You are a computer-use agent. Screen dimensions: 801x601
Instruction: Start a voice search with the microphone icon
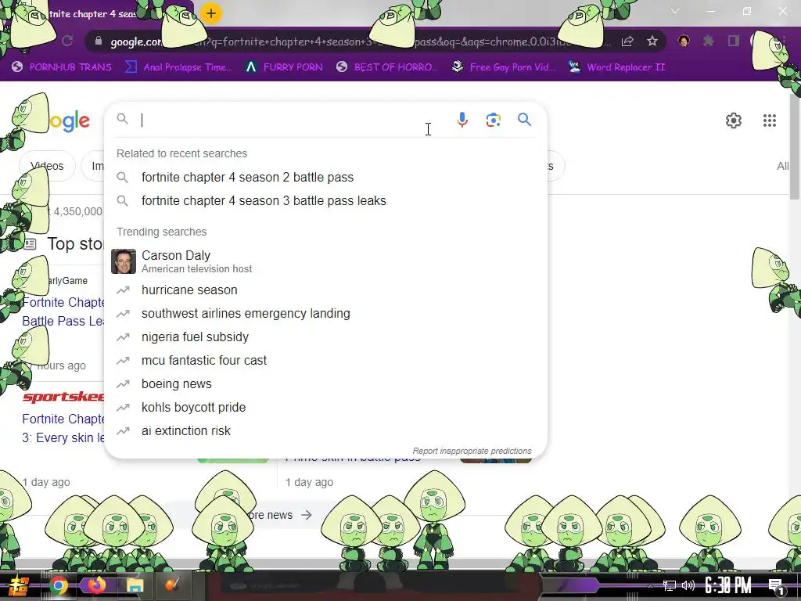pyautogui.click(x=462, y=120)
